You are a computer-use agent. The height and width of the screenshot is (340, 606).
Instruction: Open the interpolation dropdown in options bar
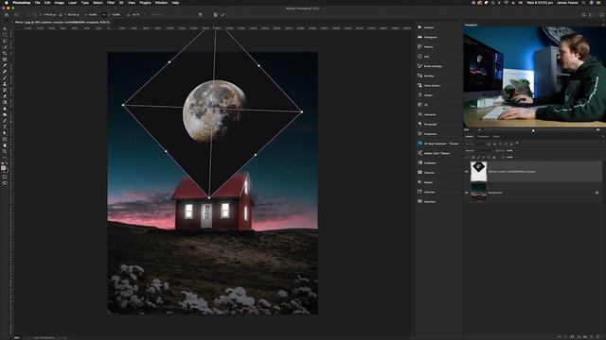click(x=157, y=15)
